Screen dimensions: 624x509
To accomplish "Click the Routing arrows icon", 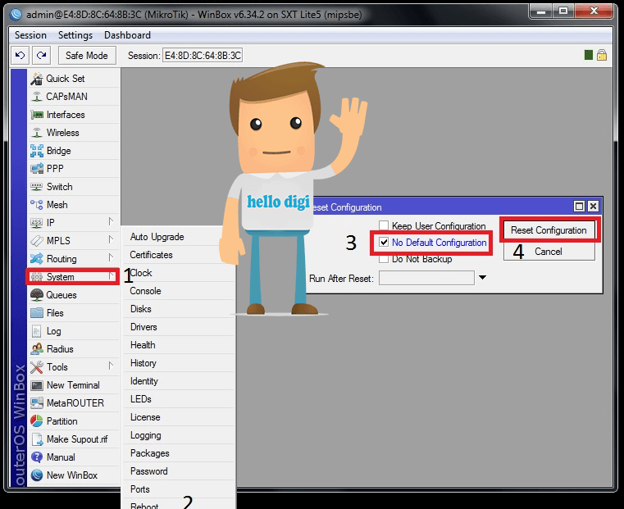I will tap(37, 259).
